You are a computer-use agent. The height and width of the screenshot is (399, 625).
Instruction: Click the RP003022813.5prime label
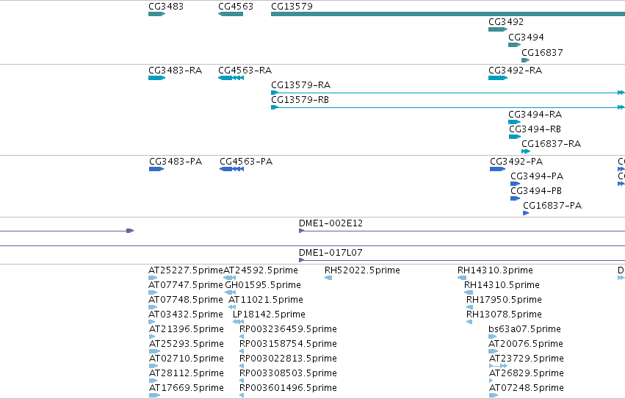pyautogui.click(x=288, y=359)
